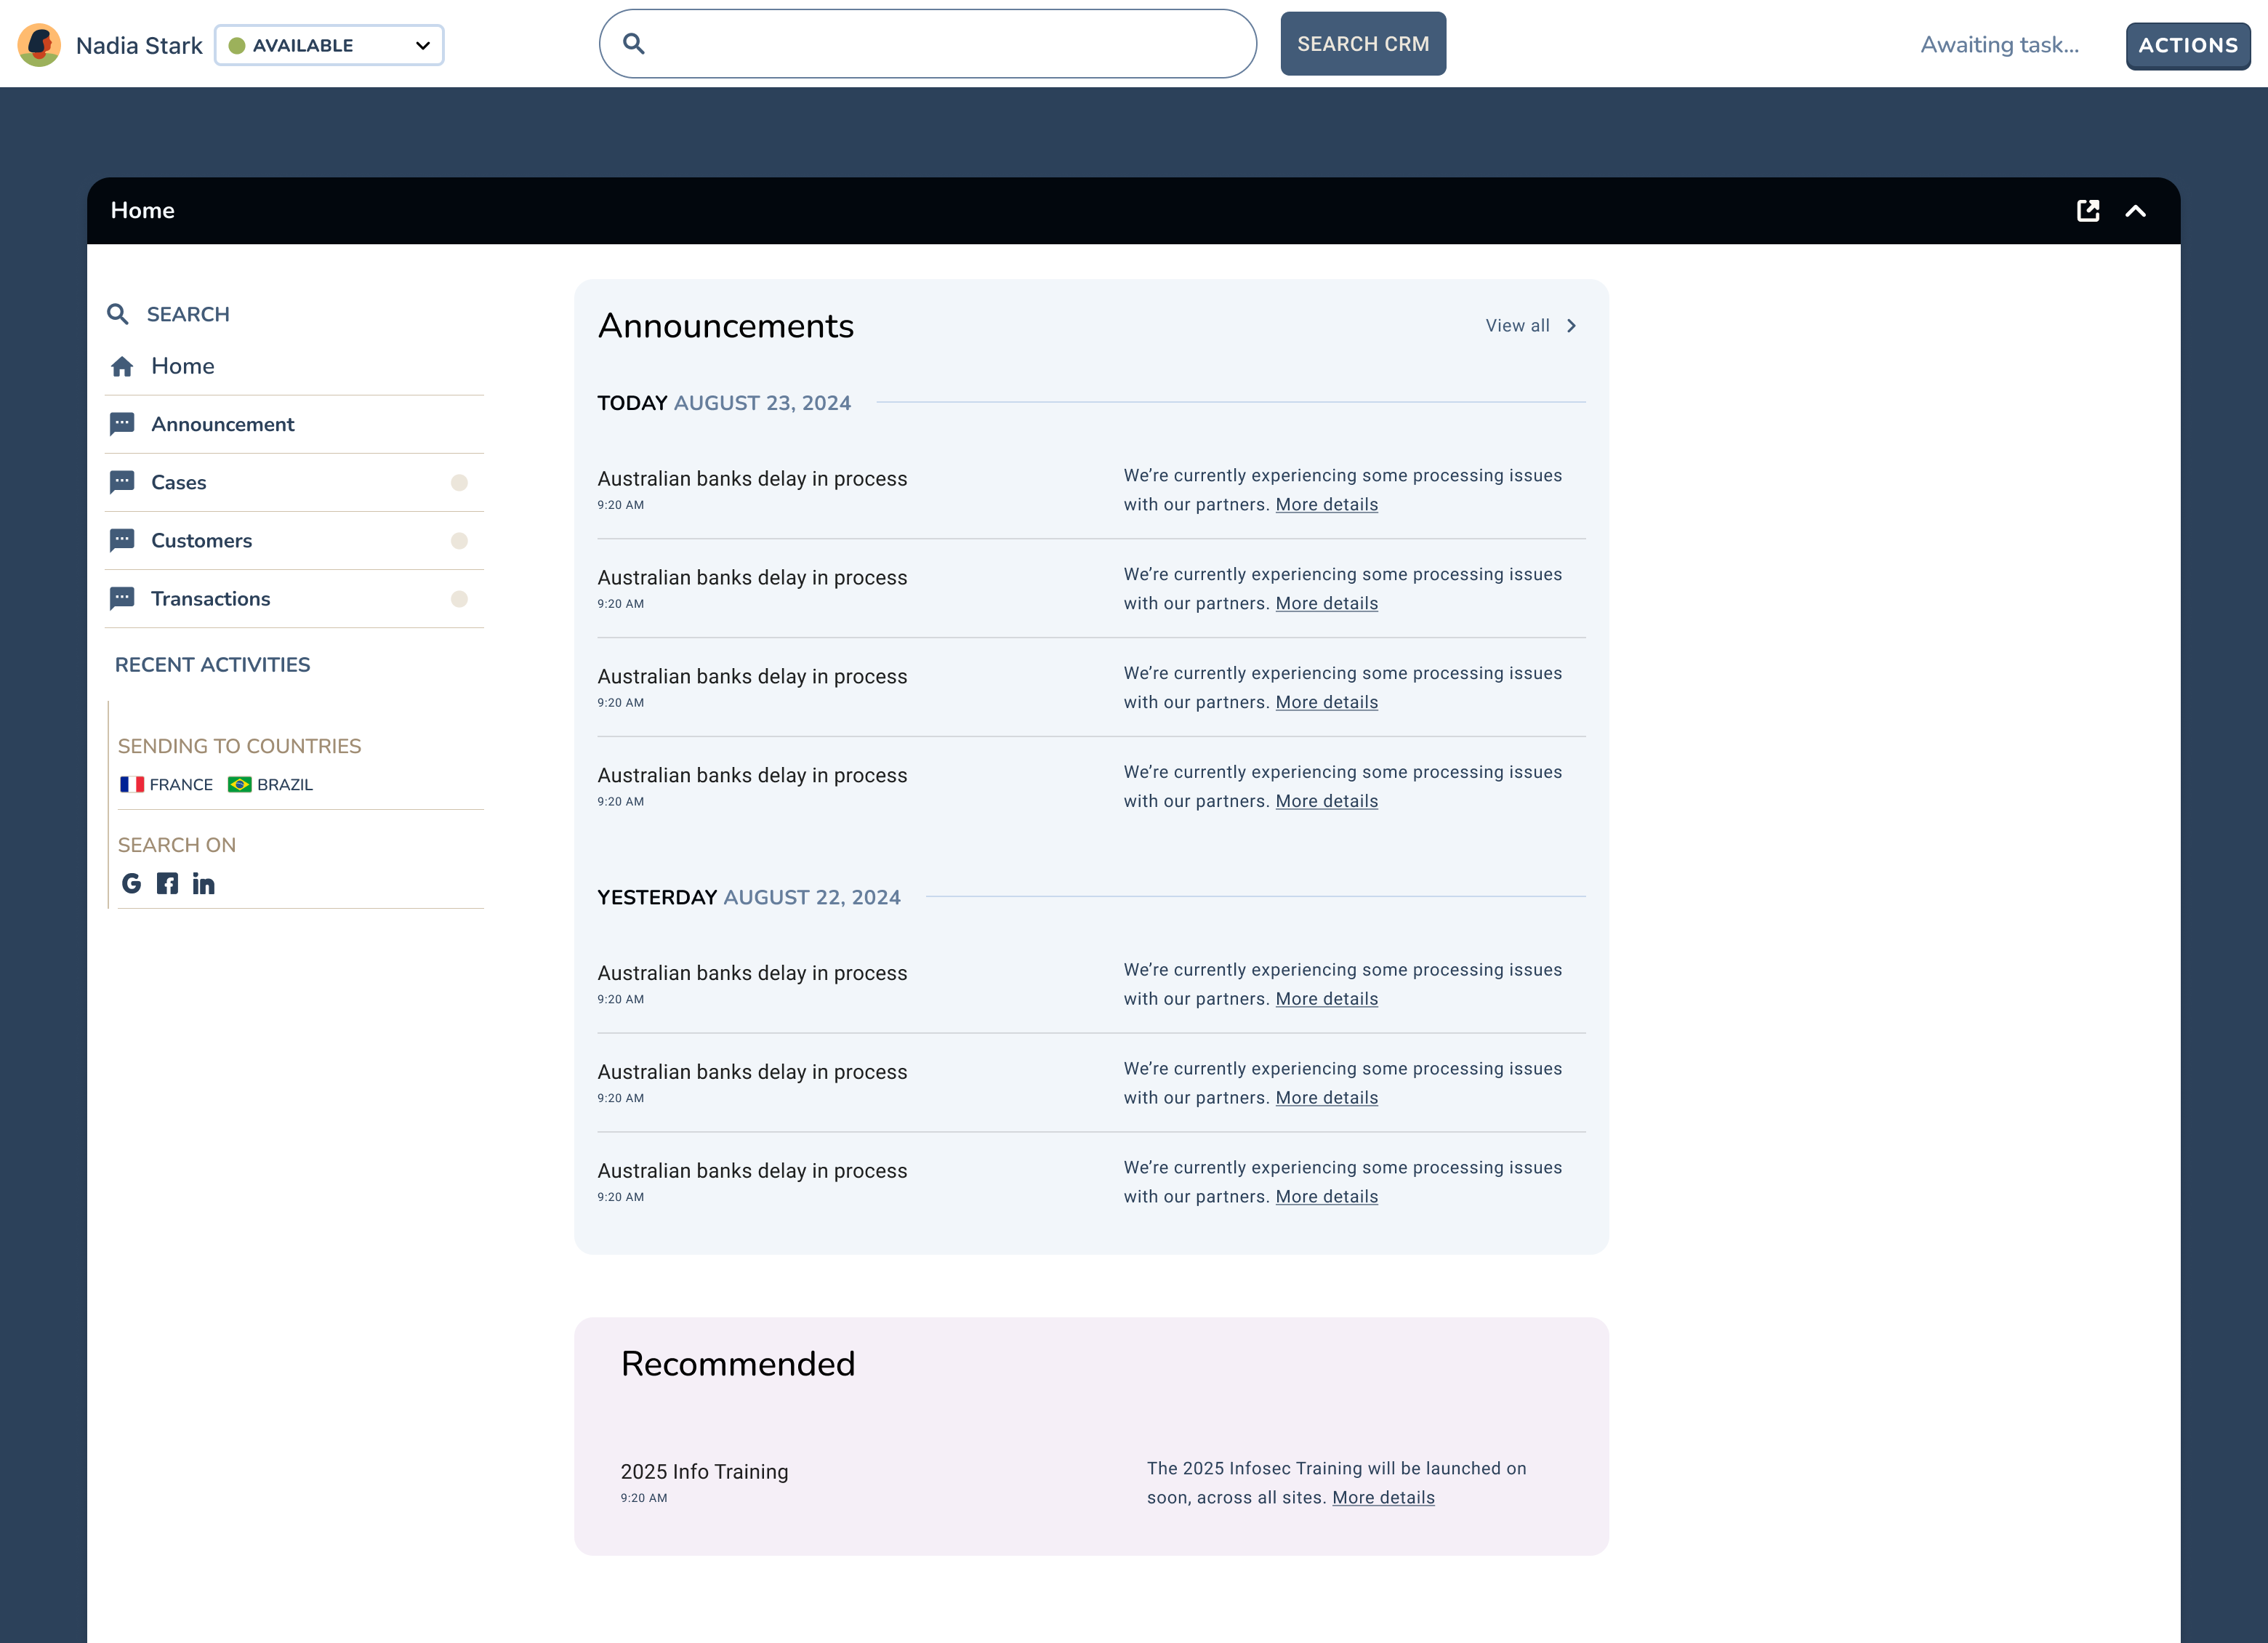This screenshot has height=1643, width=2268.
Task: Click YESTERDAY AUGUST 22, 2024 date header
Action: [x=749, y=897]
